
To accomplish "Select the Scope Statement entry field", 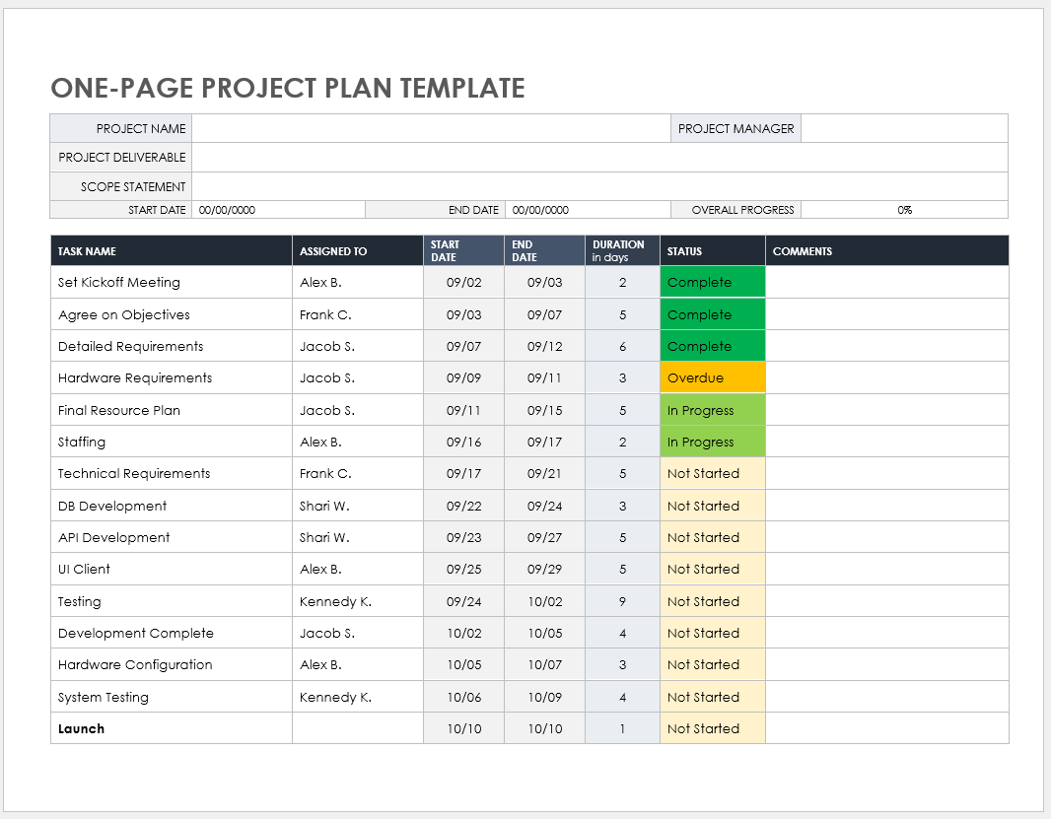I will tap(598, 186).
